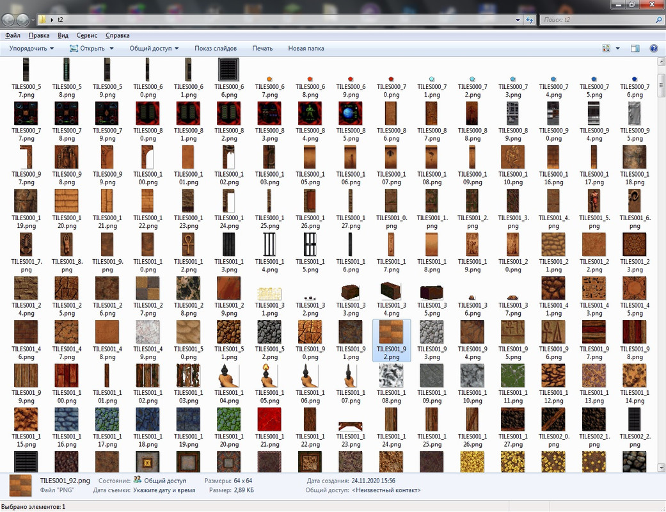Image resolution: width=666 pixels, height=512 pixels.
Task: Open the Справка menu
Action: point(117,35)
